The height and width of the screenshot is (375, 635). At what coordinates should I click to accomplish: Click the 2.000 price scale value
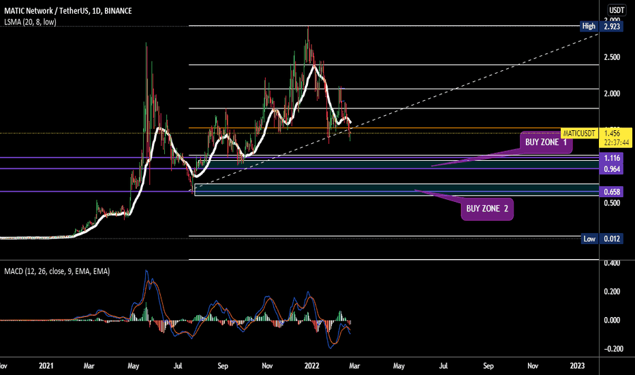tap(612, 93)
